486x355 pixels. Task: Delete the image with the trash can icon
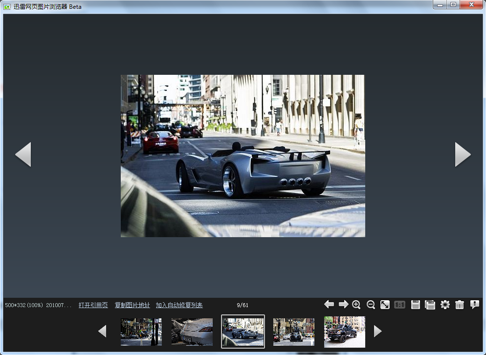460,305
